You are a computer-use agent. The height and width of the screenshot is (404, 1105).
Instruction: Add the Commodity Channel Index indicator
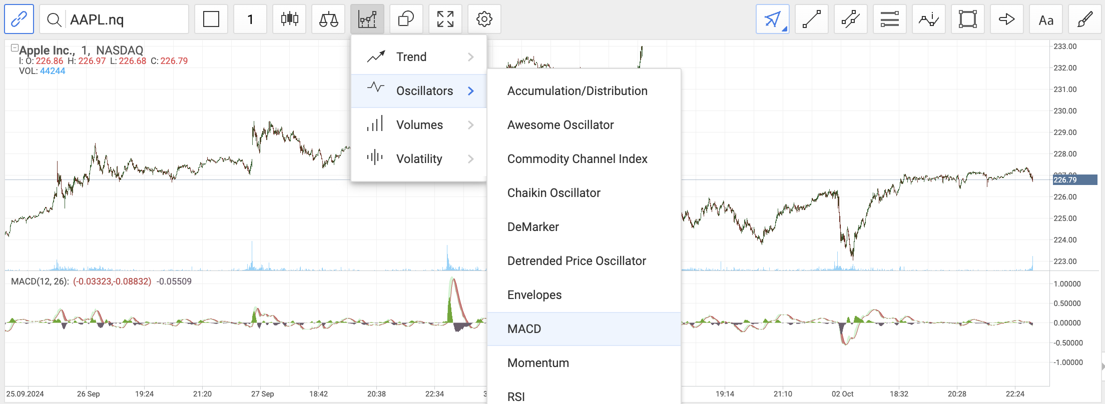pos(584,159)
